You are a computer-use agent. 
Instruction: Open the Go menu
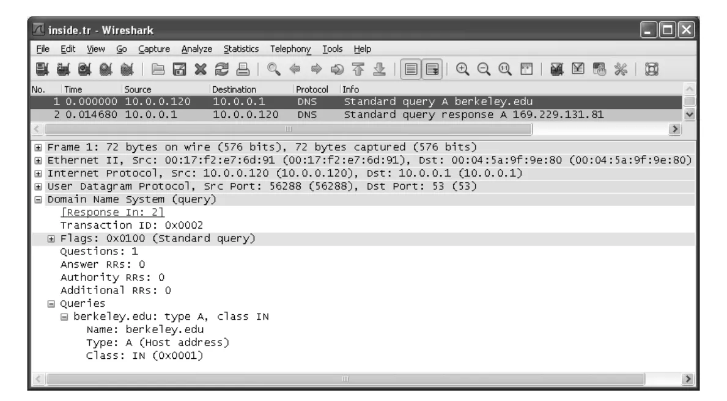122,49
